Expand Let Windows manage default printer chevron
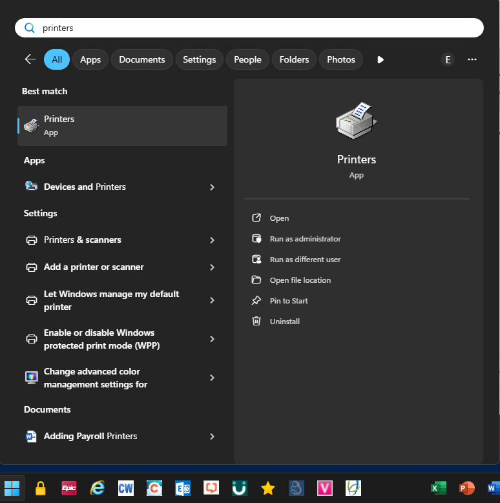The height and width of the screenshot is (503, 500). pos(212,300)
